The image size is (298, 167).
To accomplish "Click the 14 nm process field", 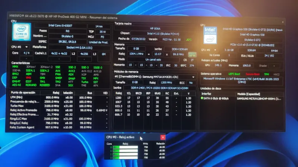I will click(99, 26).
